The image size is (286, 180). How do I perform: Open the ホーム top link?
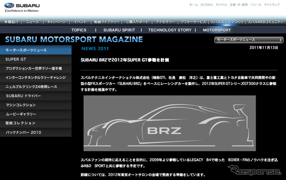point(193,5)
